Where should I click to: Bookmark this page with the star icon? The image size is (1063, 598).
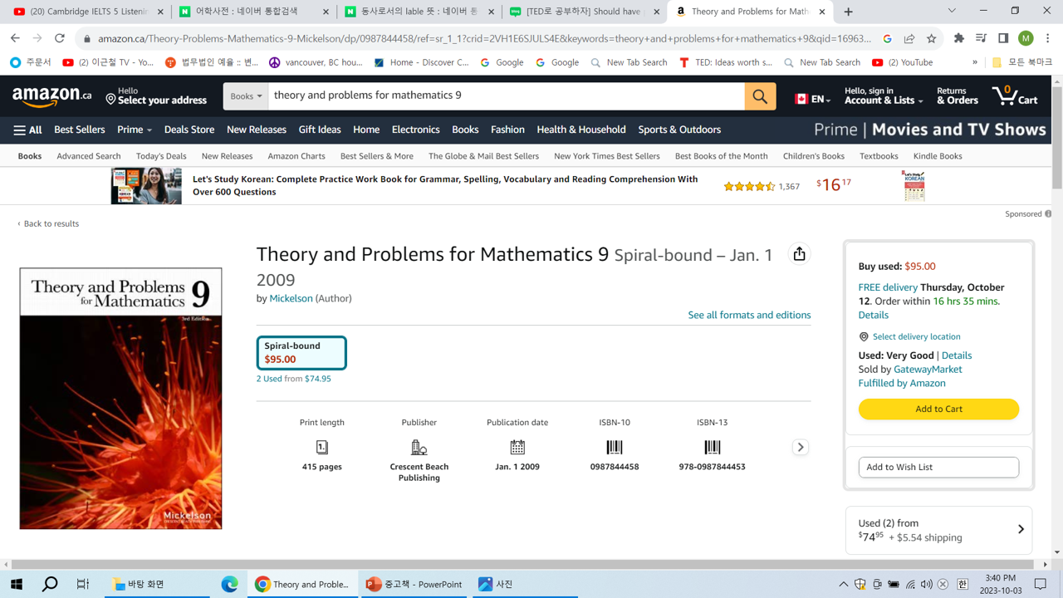(931, 38)
